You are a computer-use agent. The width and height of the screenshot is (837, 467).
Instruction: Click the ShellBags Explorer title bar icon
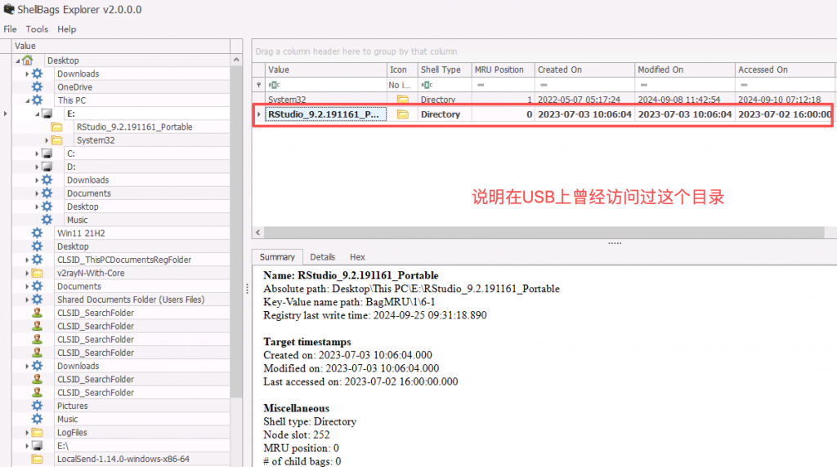[x=8, y=9]
